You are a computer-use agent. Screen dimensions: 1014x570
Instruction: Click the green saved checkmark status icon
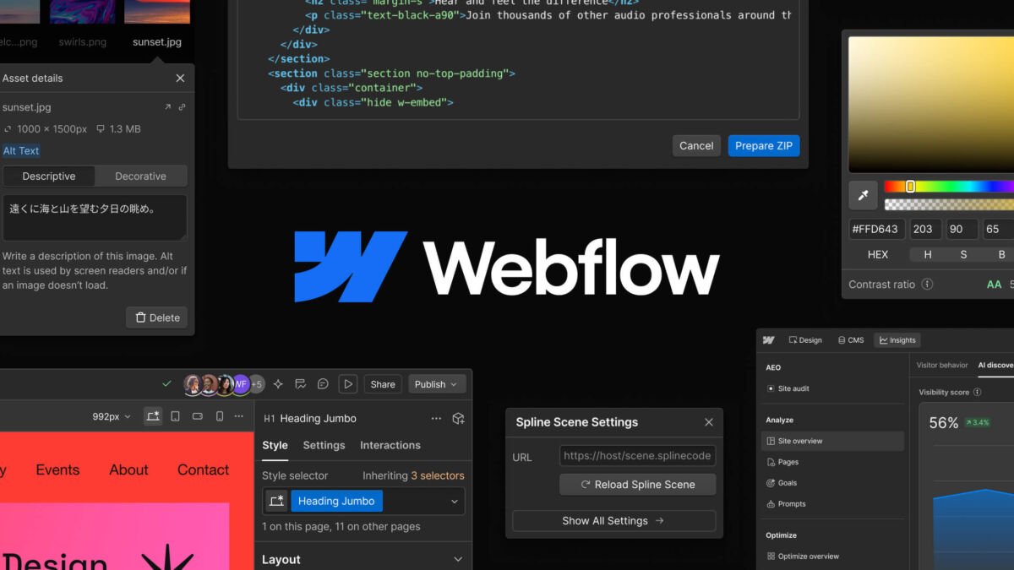click(166, 384)
